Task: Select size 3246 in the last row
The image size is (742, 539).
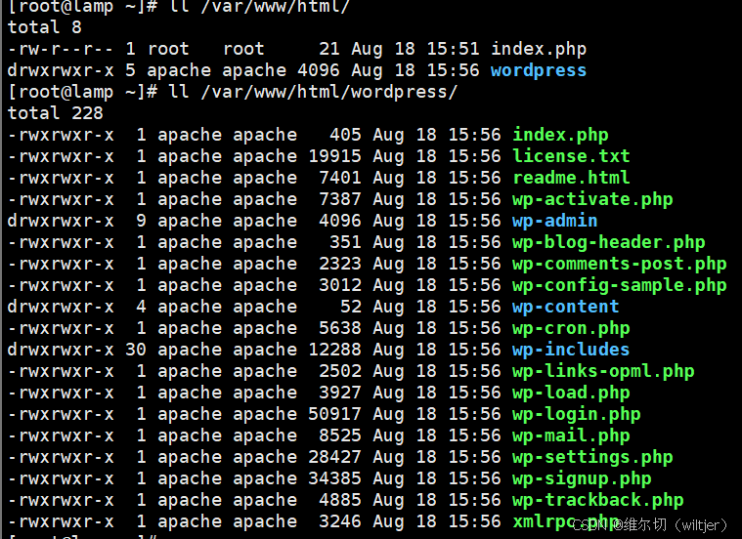Action: pyautogui.click(x=340, y=522)
